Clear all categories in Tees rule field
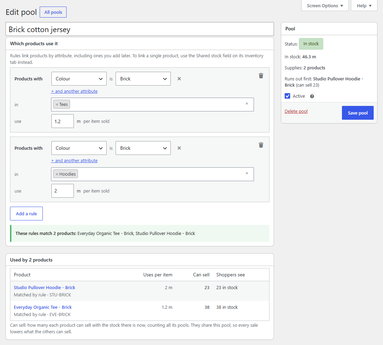The width and height of the screenshot is (383, 345). point(247,103)
